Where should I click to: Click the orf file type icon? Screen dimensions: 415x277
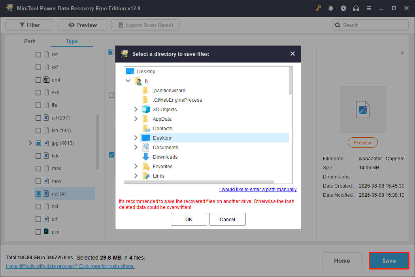[46, 219]
